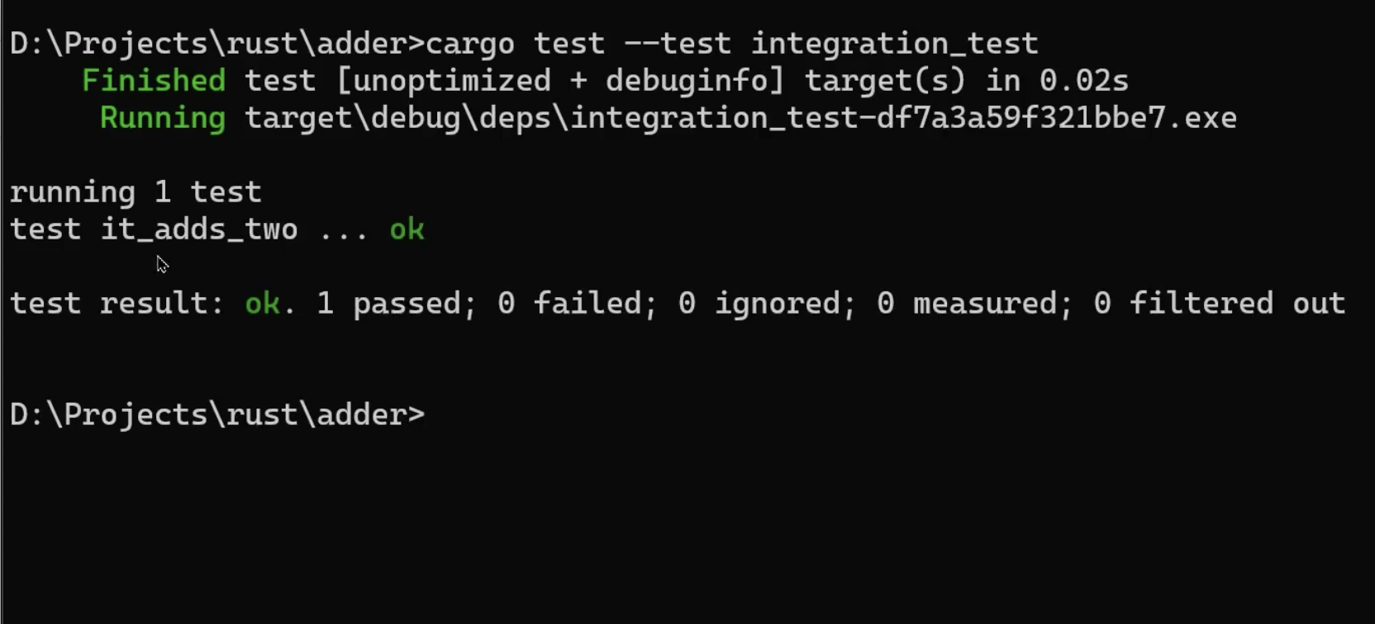Click "integration_test" argument in the typed command

894,44
